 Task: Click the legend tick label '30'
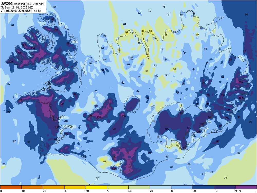pyautogui.click(x=66, y=191)
